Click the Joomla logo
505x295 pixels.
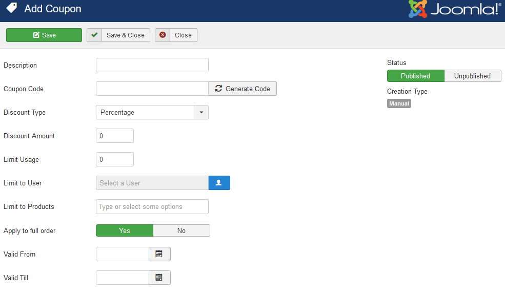(455, 9)
